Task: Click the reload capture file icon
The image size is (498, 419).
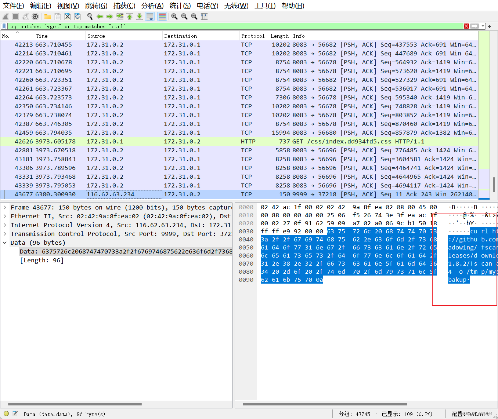Action: [77, 17]
